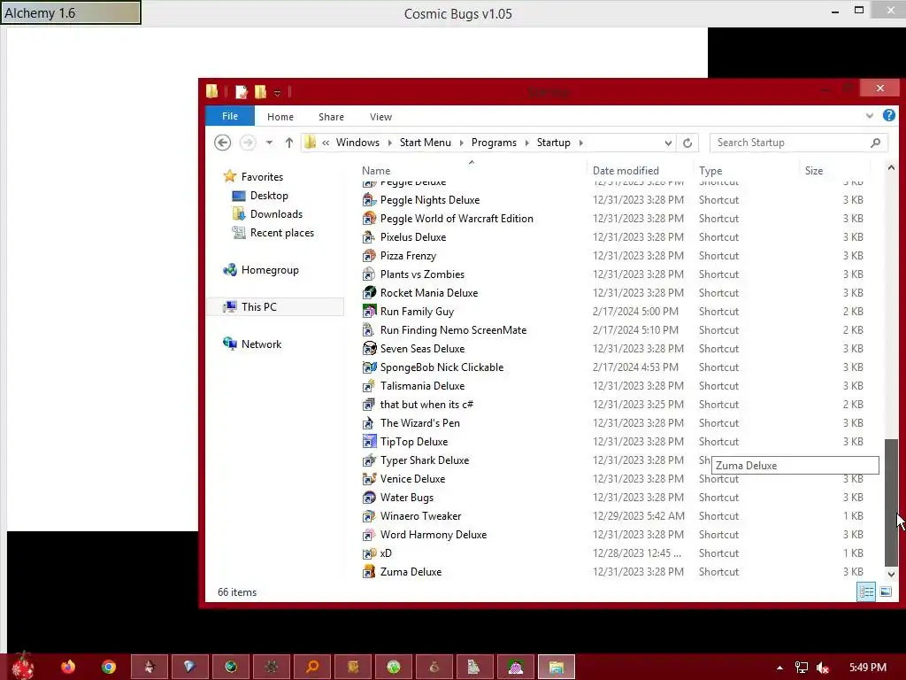Select the Pizza Frenzy shortcut icon
The width and height of the screenshot is (906, 680).
pyautogui.click(x=369, y=256)
